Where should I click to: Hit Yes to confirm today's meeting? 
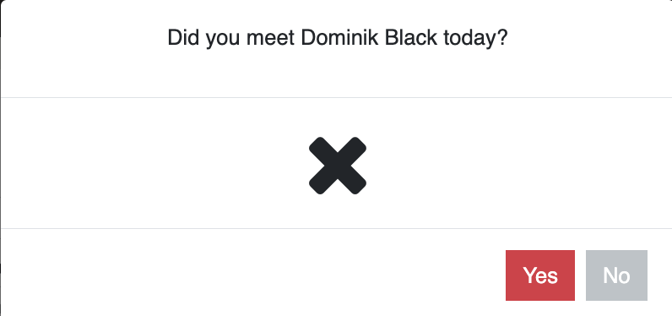click(540, 275)
